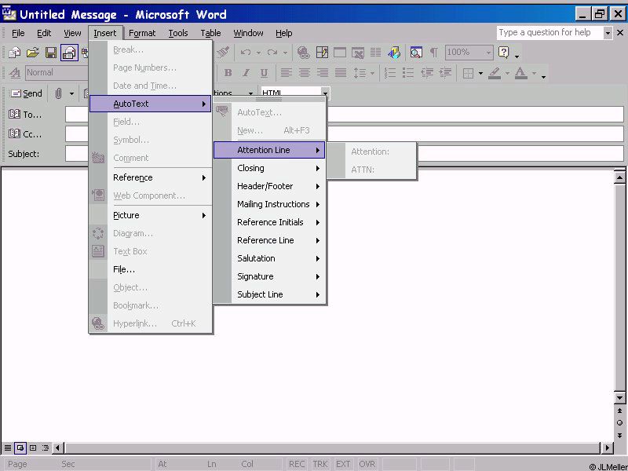Toggle Italic formatting

pos(246,73)
